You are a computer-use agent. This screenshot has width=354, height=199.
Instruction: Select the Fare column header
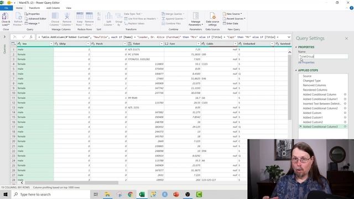(183, 44)
